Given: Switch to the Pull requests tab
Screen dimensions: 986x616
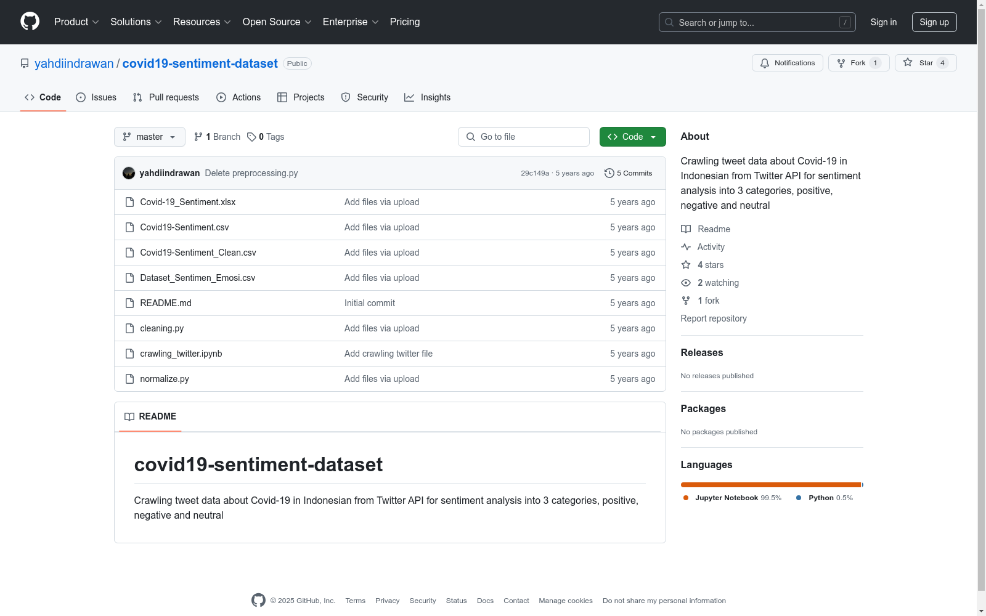Looking at the screenshot, I should pyautogui.click(x=166, y=97).
